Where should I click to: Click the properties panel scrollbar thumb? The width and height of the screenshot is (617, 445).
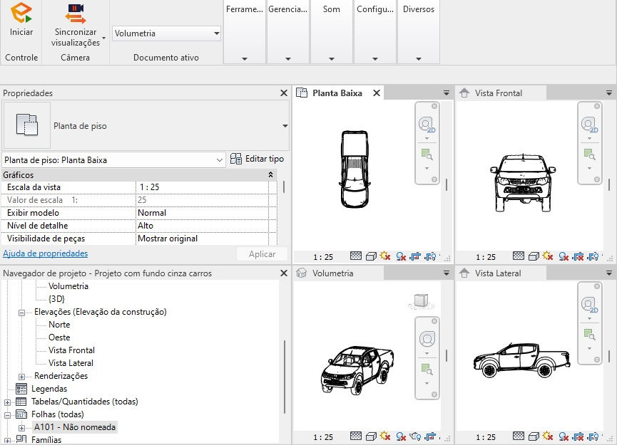284,186
